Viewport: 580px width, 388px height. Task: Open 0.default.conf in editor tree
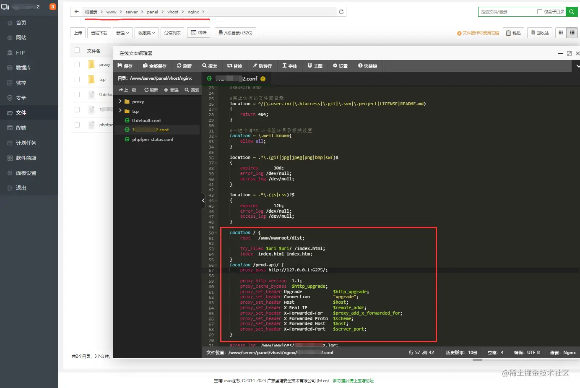coord(146,120)
